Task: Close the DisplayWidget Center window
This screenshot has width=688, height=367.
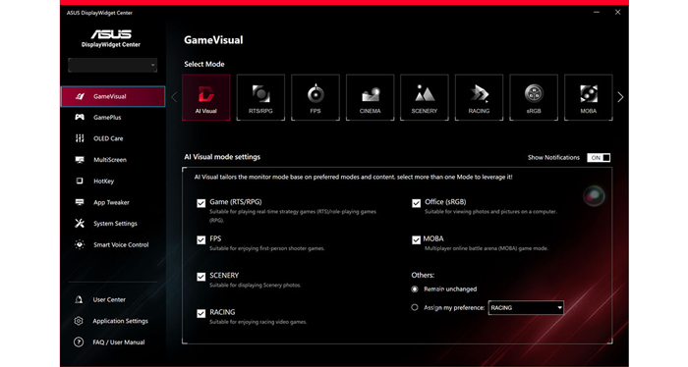Action: point(618,12)
